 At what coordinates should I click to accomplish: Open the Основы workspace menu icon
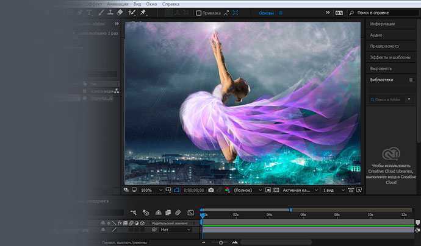281,13
